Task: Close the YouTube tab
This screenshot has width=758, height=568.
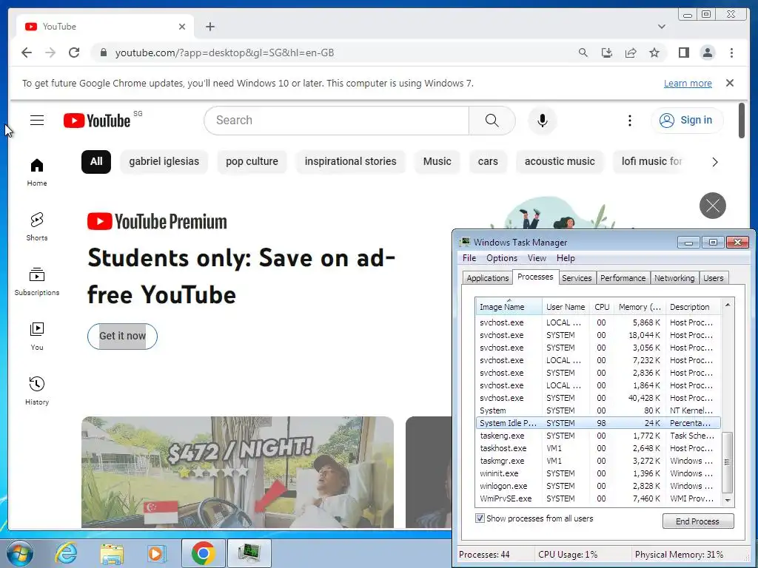Action: [182, 27]
